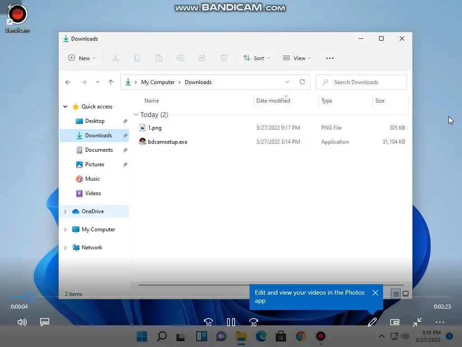This screenshot has height=347, width=462.
Task: Go forward with the right arrow button
Action: tap(84, 82)
